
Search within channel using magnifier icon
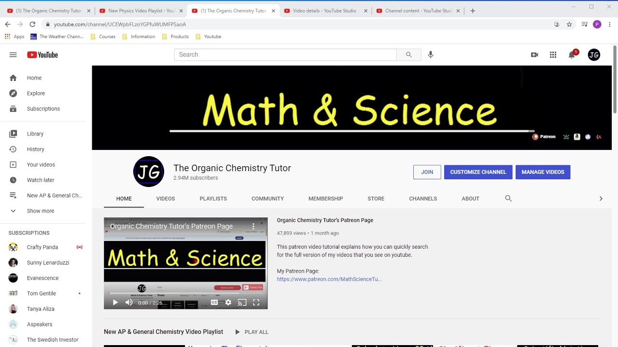pyautogui.click(x=508, y=199)
